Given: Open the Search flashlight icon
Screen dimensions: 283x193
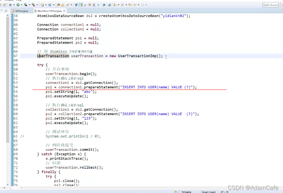Looking at the screenshot, I should pyautogui.click(x=67, y=5).
